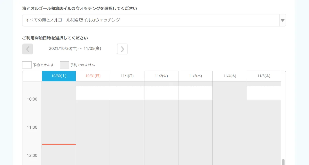Select the 11/4(木) day tab
Image resolution: width=309 pixels, height=165 pixels.
pos(229,76)
